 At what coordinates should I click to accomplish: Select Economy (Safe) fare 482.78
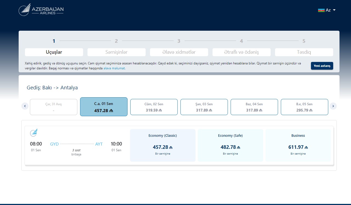(x=230, y=145)
